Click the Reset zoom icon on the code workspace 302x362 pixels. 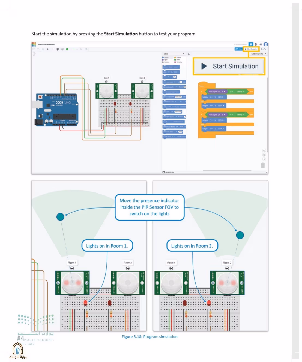264,159
